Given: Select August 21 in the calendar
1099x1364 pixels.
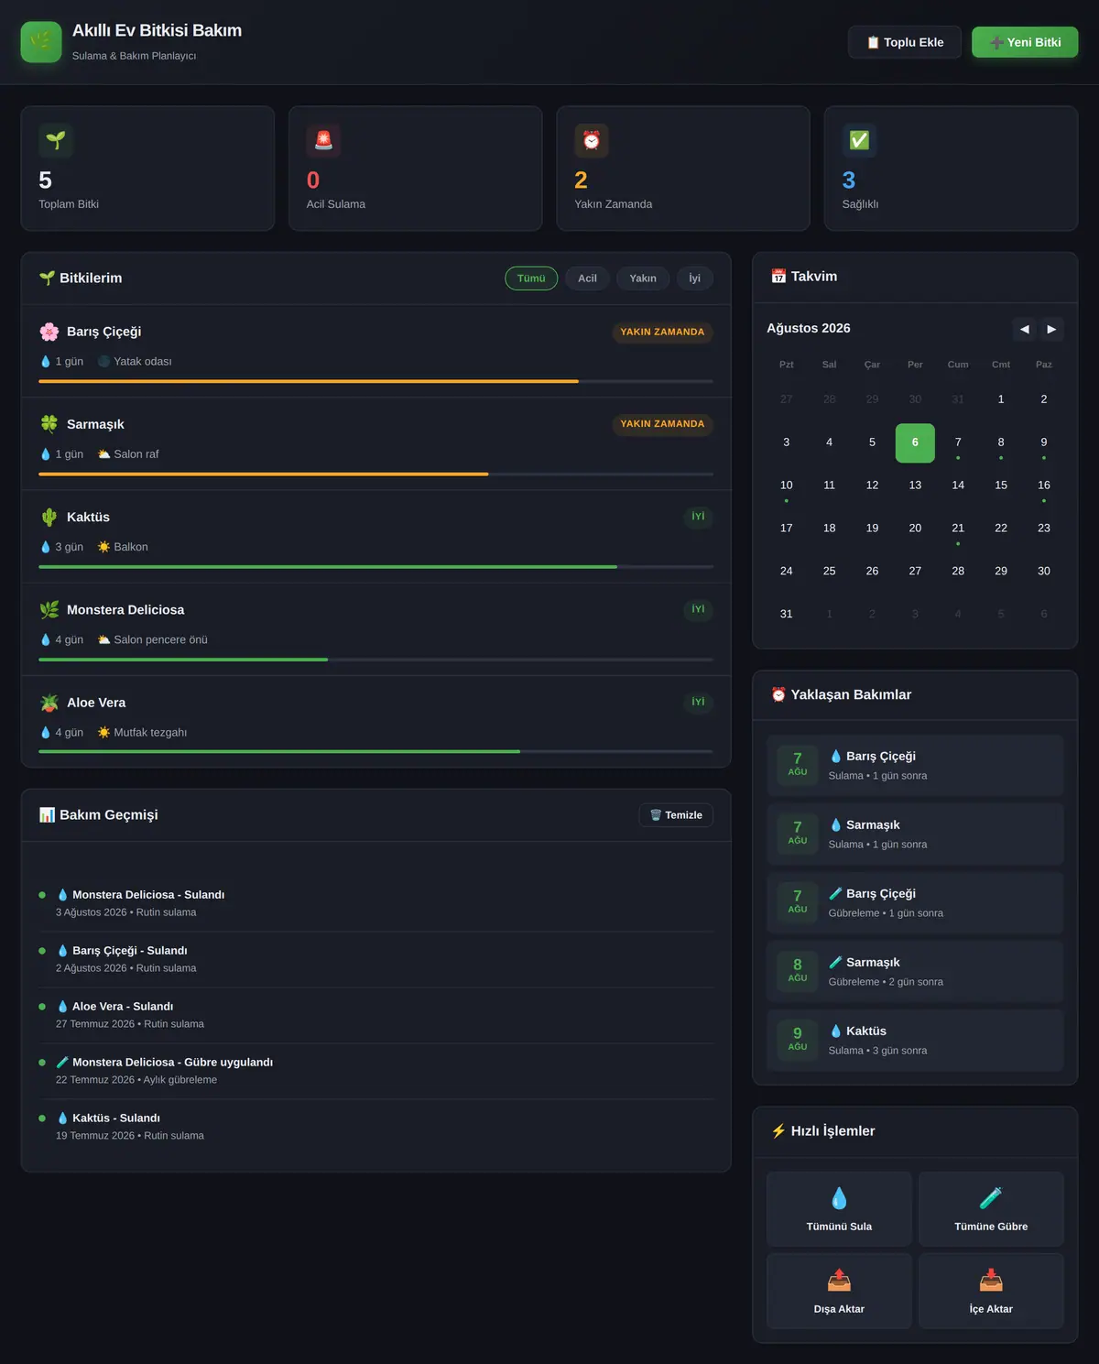Looking at the screenshot, I should click(958, 529).
